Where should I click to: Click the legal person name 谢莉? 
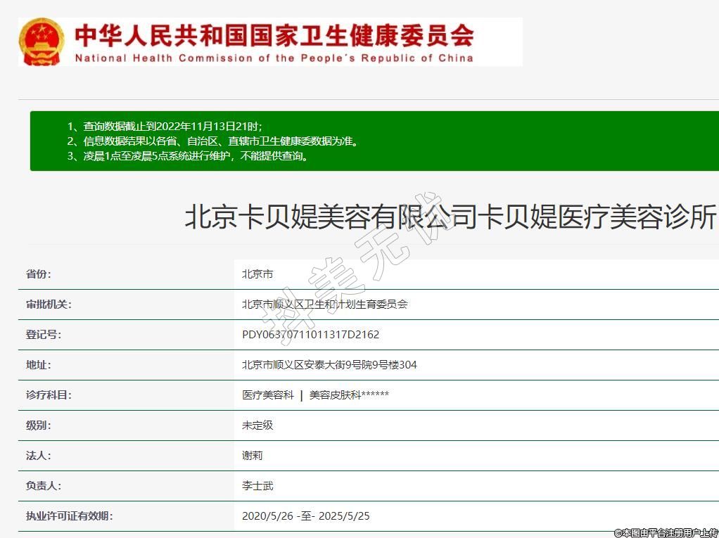pyautogui.click(x=253, y=456)
